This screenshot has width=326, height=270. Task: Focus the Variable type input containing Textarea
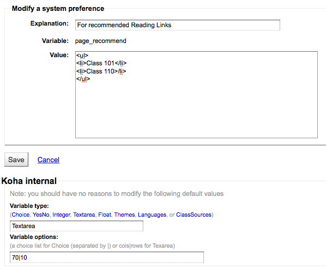[76, 226]
